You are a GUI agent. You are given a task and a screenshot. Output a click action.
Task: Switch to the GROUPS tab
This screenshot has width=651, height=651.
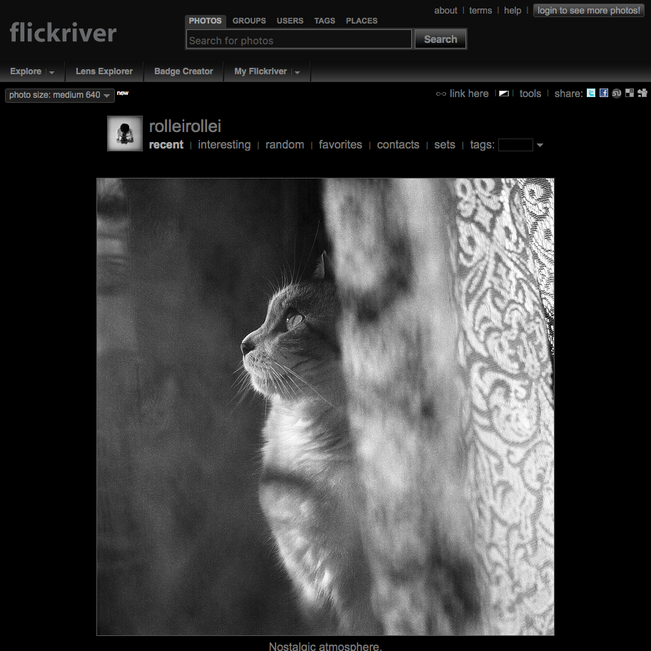pos(248,21)
